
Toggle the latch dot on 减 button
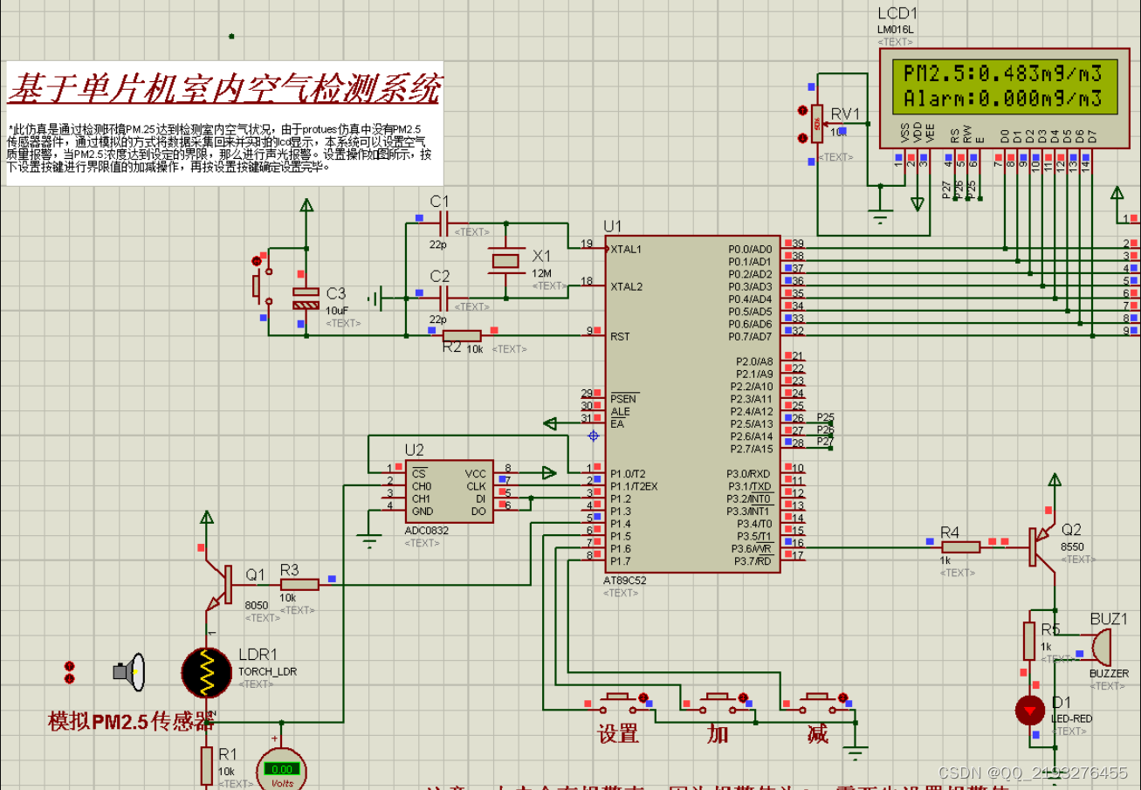pos(843,697)
